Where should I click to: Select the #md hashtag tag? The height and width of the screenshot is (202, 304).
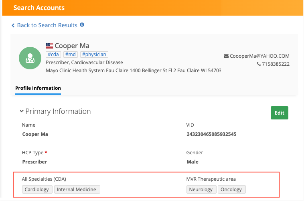click(x=71, y=55)
